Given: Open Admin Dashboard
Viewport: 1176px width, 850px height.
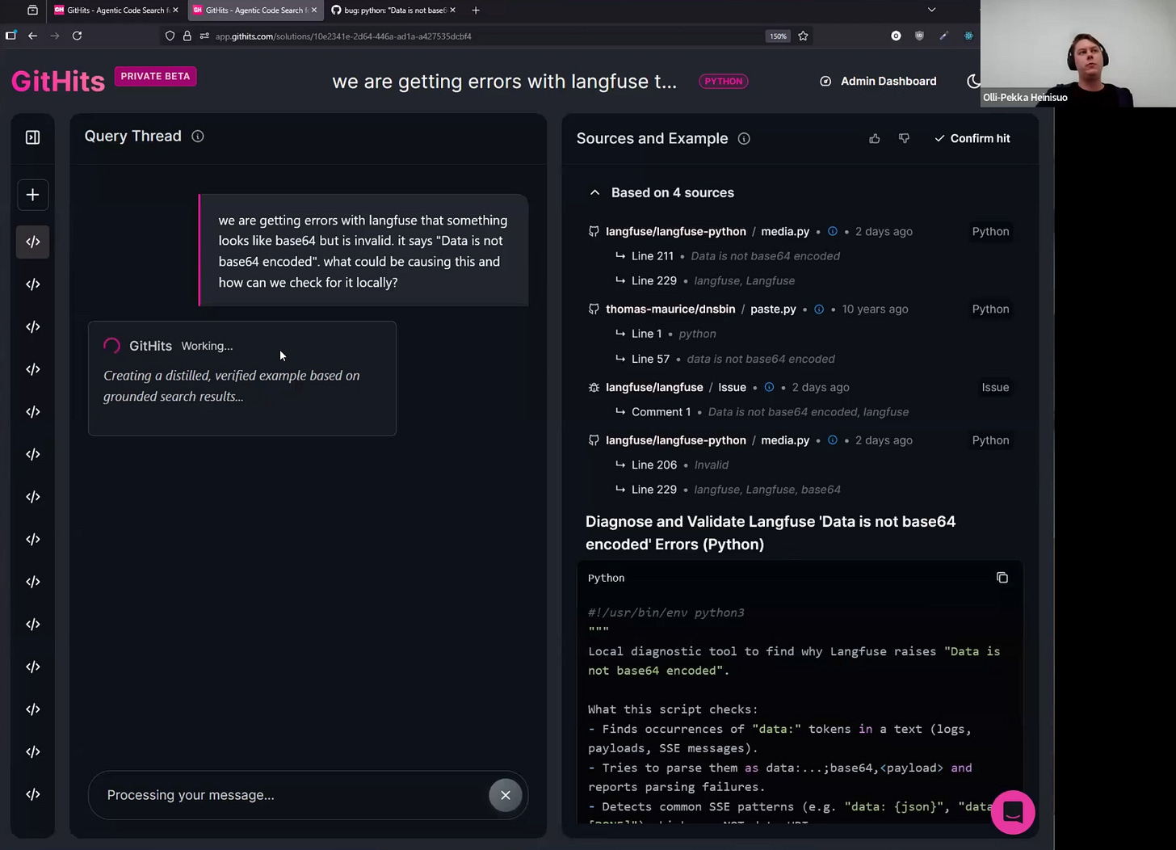Looking at the screenshot, I should pyautogui.click(x=878, y=81).
